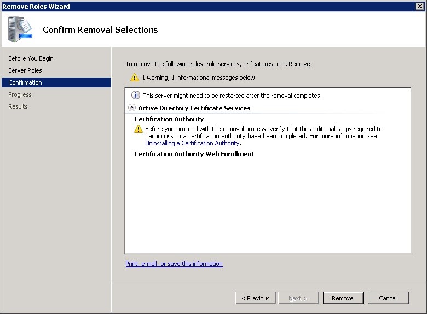
Task: Open Print, e-mail, or save this information
Action: [x=174, y=264]
